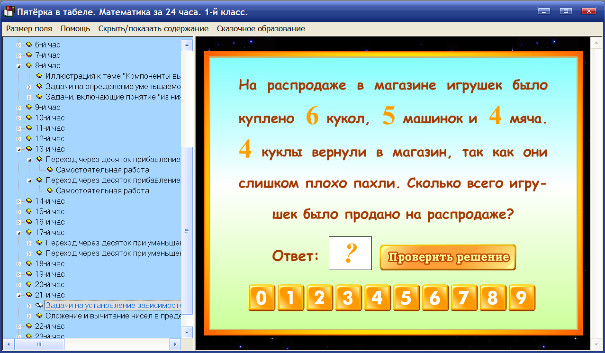Click the 0 number button
Image resolution: width=605 pixels, height=353 pixels.
(262, 298)
